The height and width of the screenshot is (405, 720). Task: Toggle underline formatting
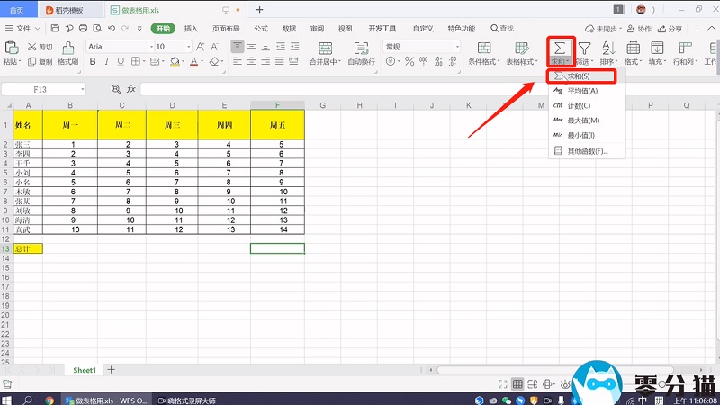pyautogui.click(x=121, y=62)
